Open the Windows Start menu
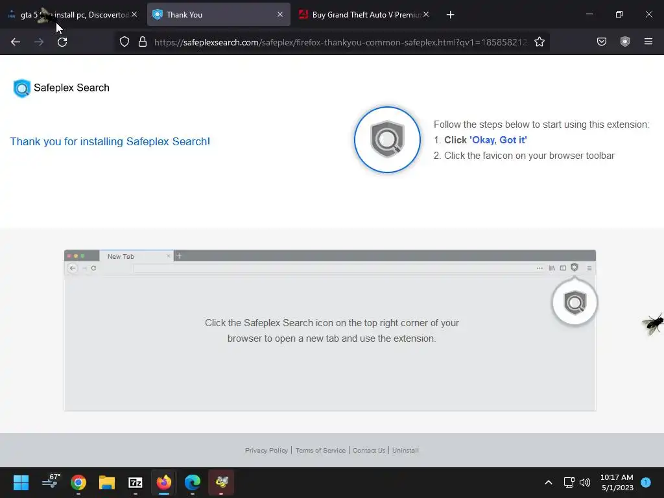The height and width of the screenshot is (498, 664). click(x=21, y=482)
